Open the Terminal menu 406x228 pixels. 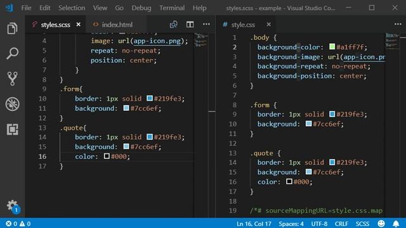coord(172,8)
